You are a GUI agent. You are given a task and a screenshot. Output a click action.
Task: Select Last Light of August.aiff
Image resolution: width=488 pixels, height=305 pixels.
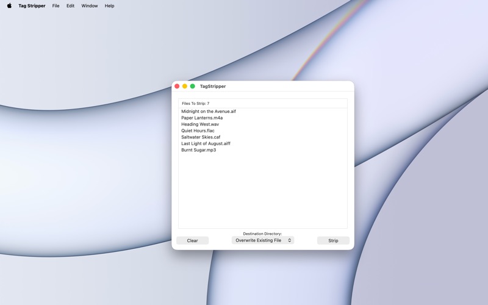(263, 143)
